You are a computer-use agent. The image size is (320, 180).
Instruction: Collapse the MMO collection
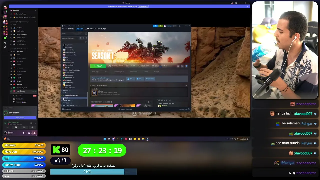pos(64,93)
